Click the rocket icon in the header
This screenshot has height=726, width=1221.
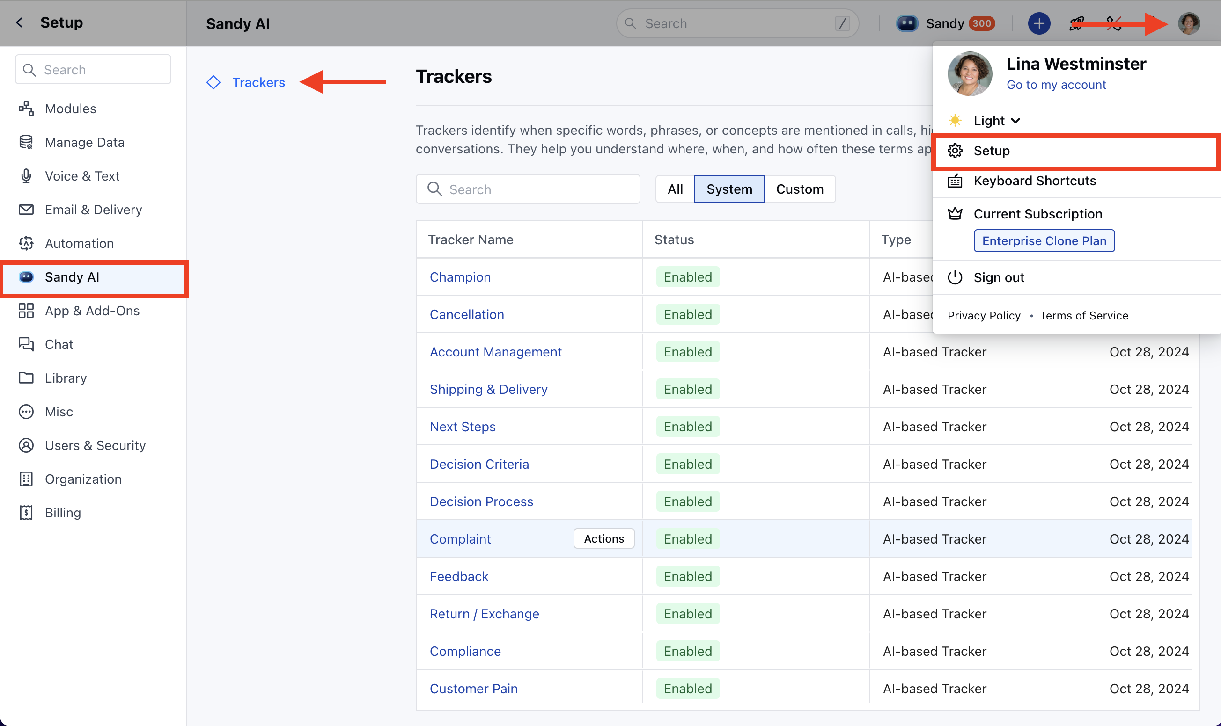1076,23
